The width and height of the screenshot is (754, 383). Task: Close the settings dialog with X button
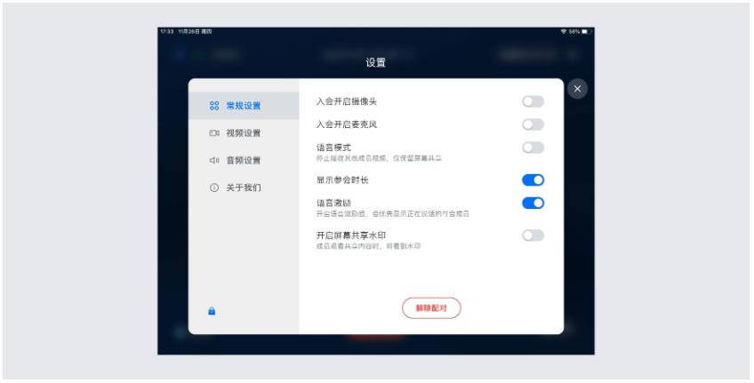coord(577,89)
